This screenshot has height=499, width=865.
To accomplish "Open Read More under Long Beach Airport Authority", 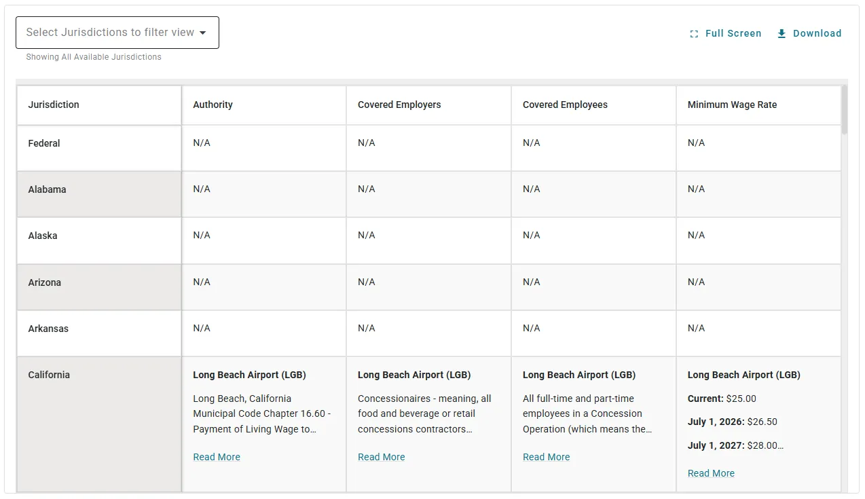I will 217,457.
